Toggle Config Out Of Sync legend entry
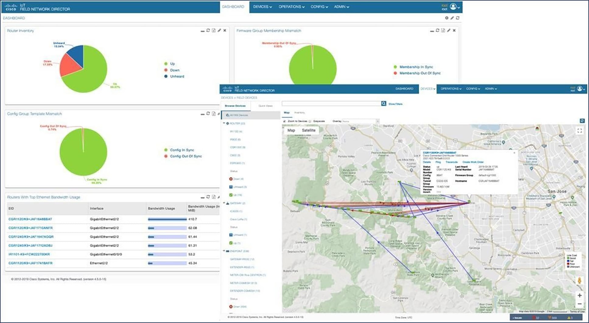Screen dimensions: 589x323 pos(183,156)
